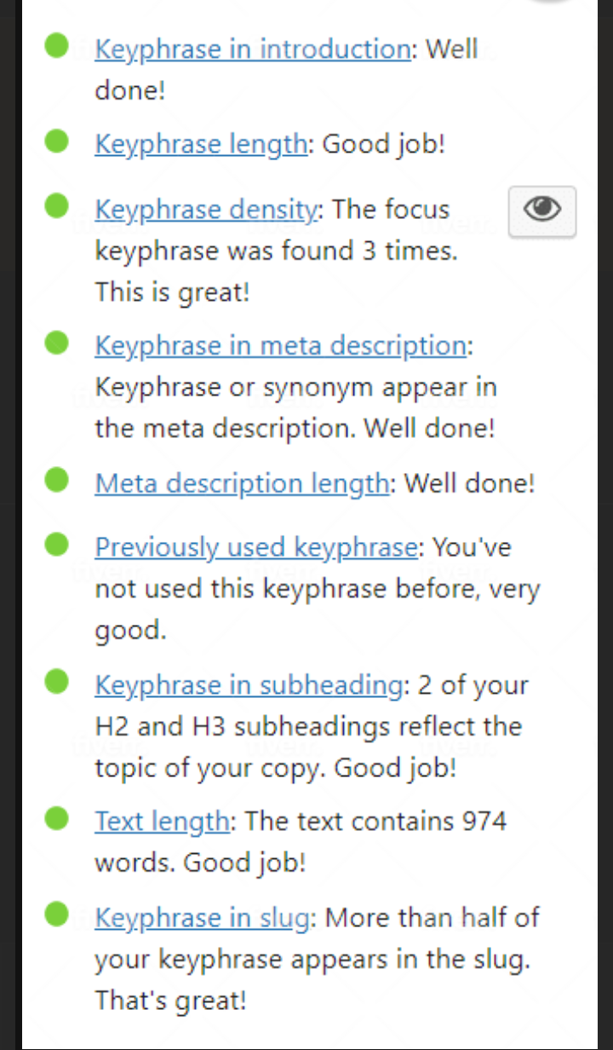
Task: Visit the Meta description length link
Action: [242, 484]
